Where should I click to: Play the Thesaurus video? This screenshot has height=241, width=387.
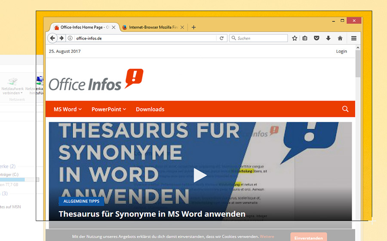pyautogui.click(x=200, y=175)
